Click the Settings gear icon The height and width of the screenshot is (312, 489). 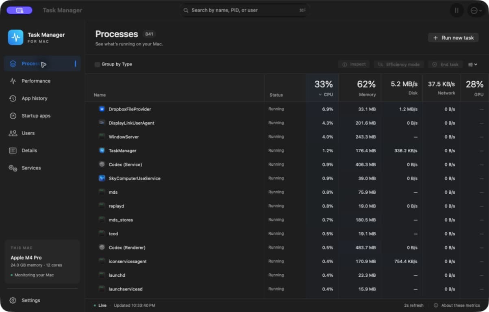click(13, 301)
